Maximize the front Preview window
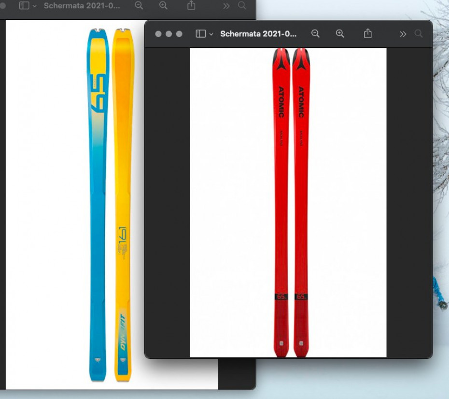The image size is (449, 399). [179, 34]
